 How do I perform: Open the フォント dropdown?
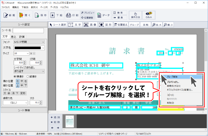point(29,42)
